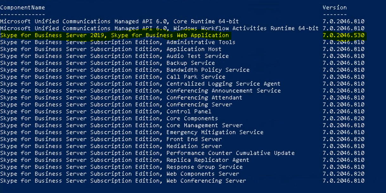Click the Mediation Server row
386x193 pixels.
tap(194, 146)
